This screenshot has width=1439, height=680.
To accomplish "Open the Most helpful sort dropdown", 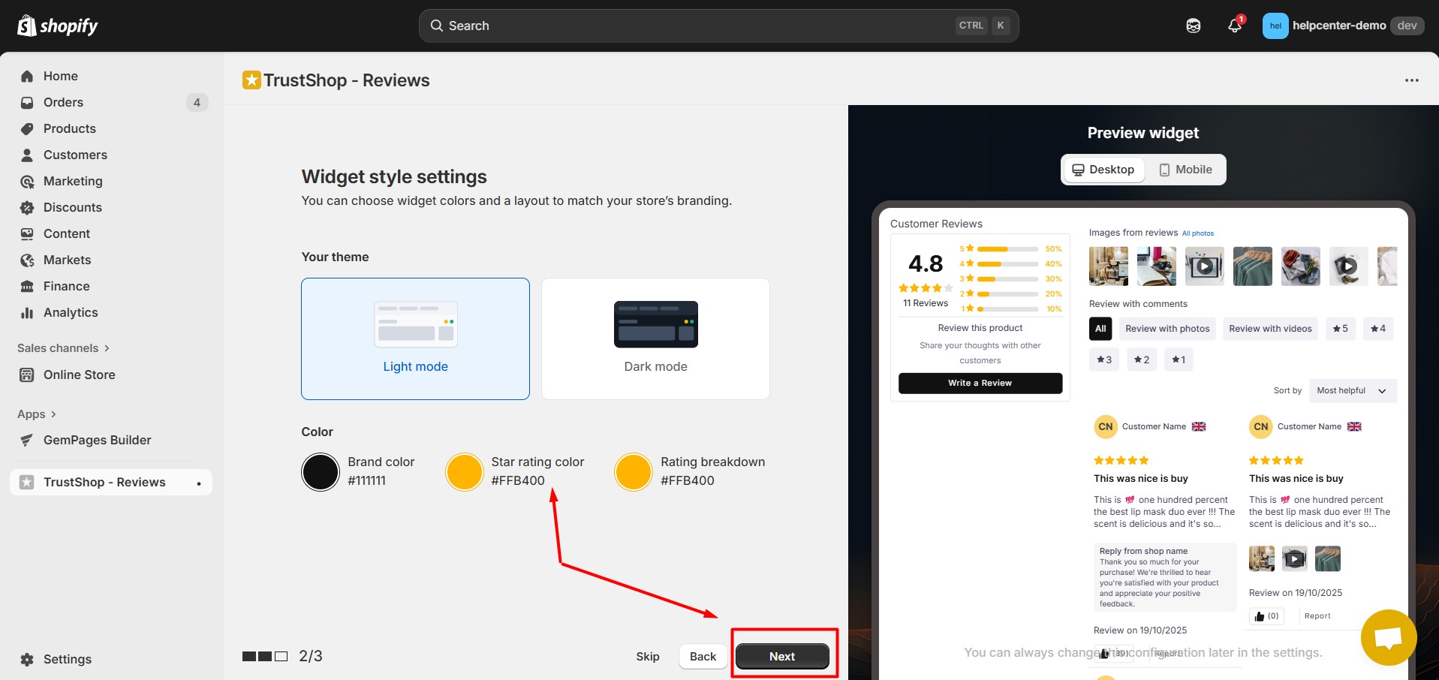I will coord(1352,390).
